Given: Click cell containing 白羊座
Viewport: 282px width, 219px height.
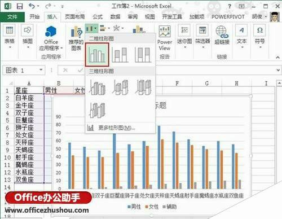Looking at the screenshot, I should tap(29, 98).
